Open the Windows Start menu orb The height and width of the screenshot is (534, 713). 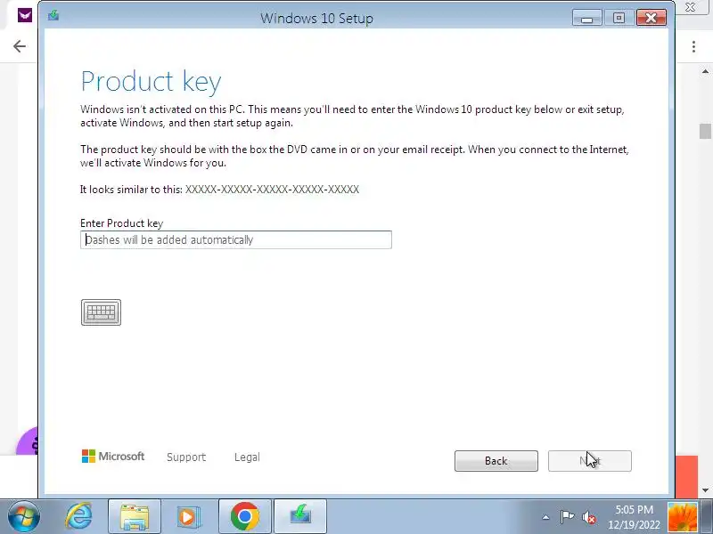coord(24,516)
